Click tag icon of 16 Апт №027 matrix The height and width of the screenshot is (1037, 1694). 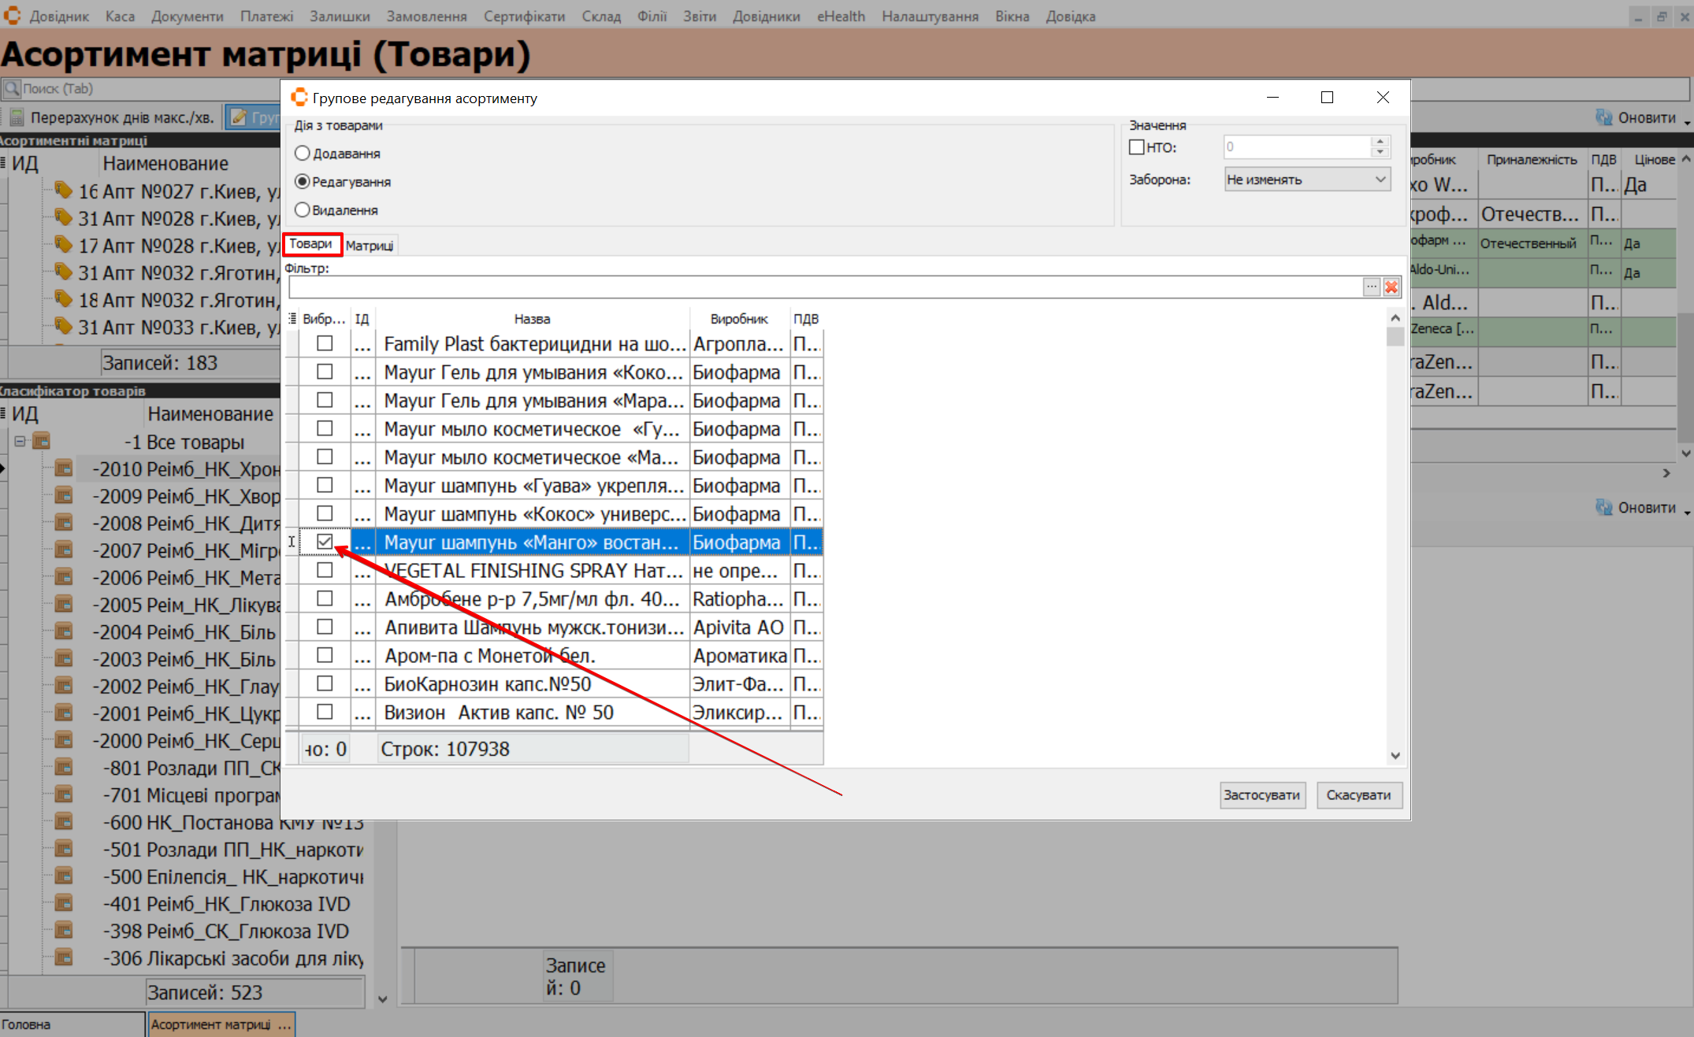tap(64, 191)
